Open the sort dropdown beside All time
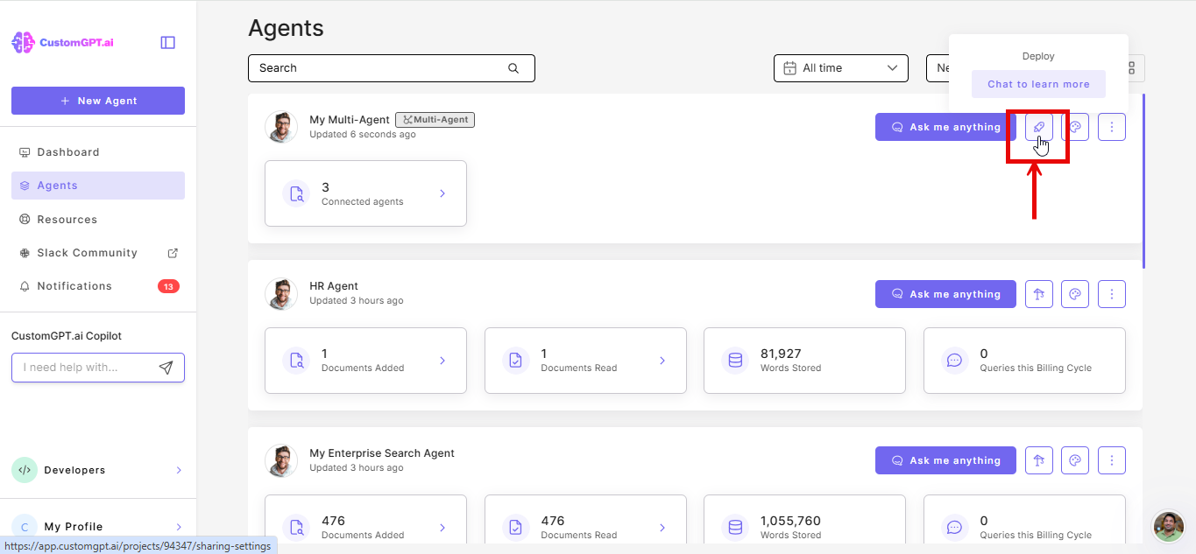 (938, 68)
